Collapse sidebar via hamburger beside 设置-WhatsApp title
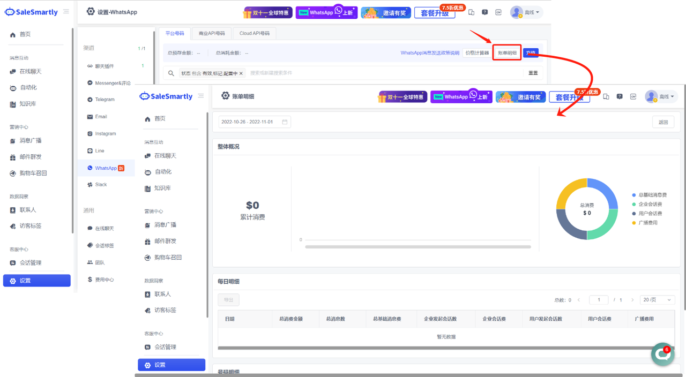 click(x=66, y=11)
